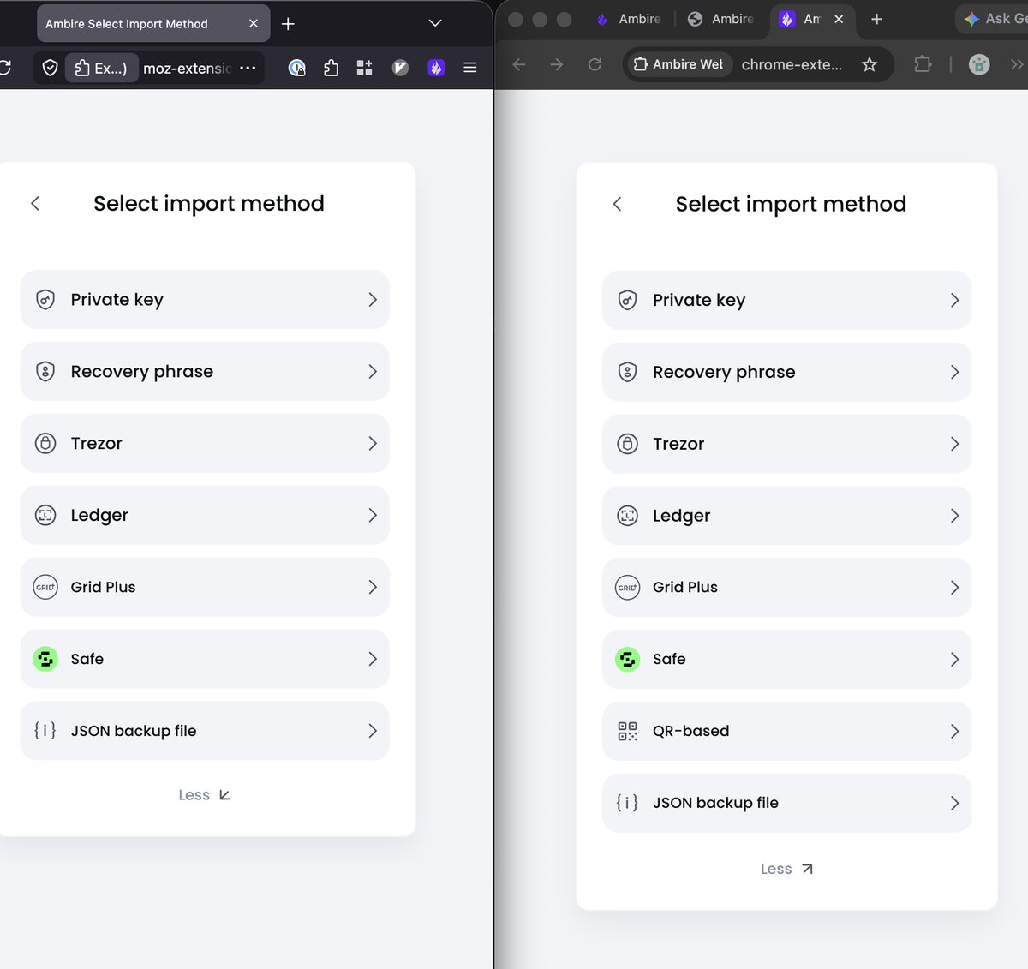Open the Chrome profile avatar
The image size is (1028, 969).
pyautogui.click(x=979, y=64)
